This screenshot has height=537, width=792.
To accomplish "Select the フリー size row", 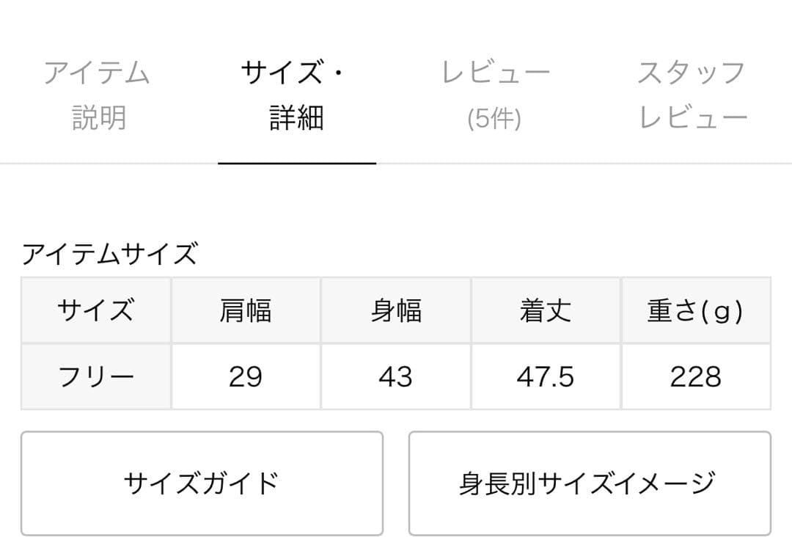I will 96,376.
